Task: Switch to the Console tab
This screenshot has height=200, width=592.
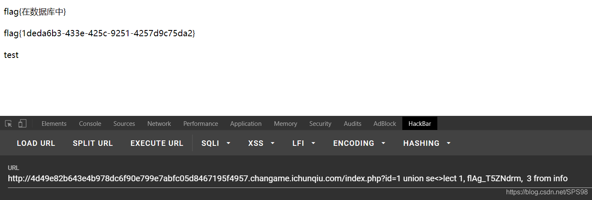Action: 90,123
